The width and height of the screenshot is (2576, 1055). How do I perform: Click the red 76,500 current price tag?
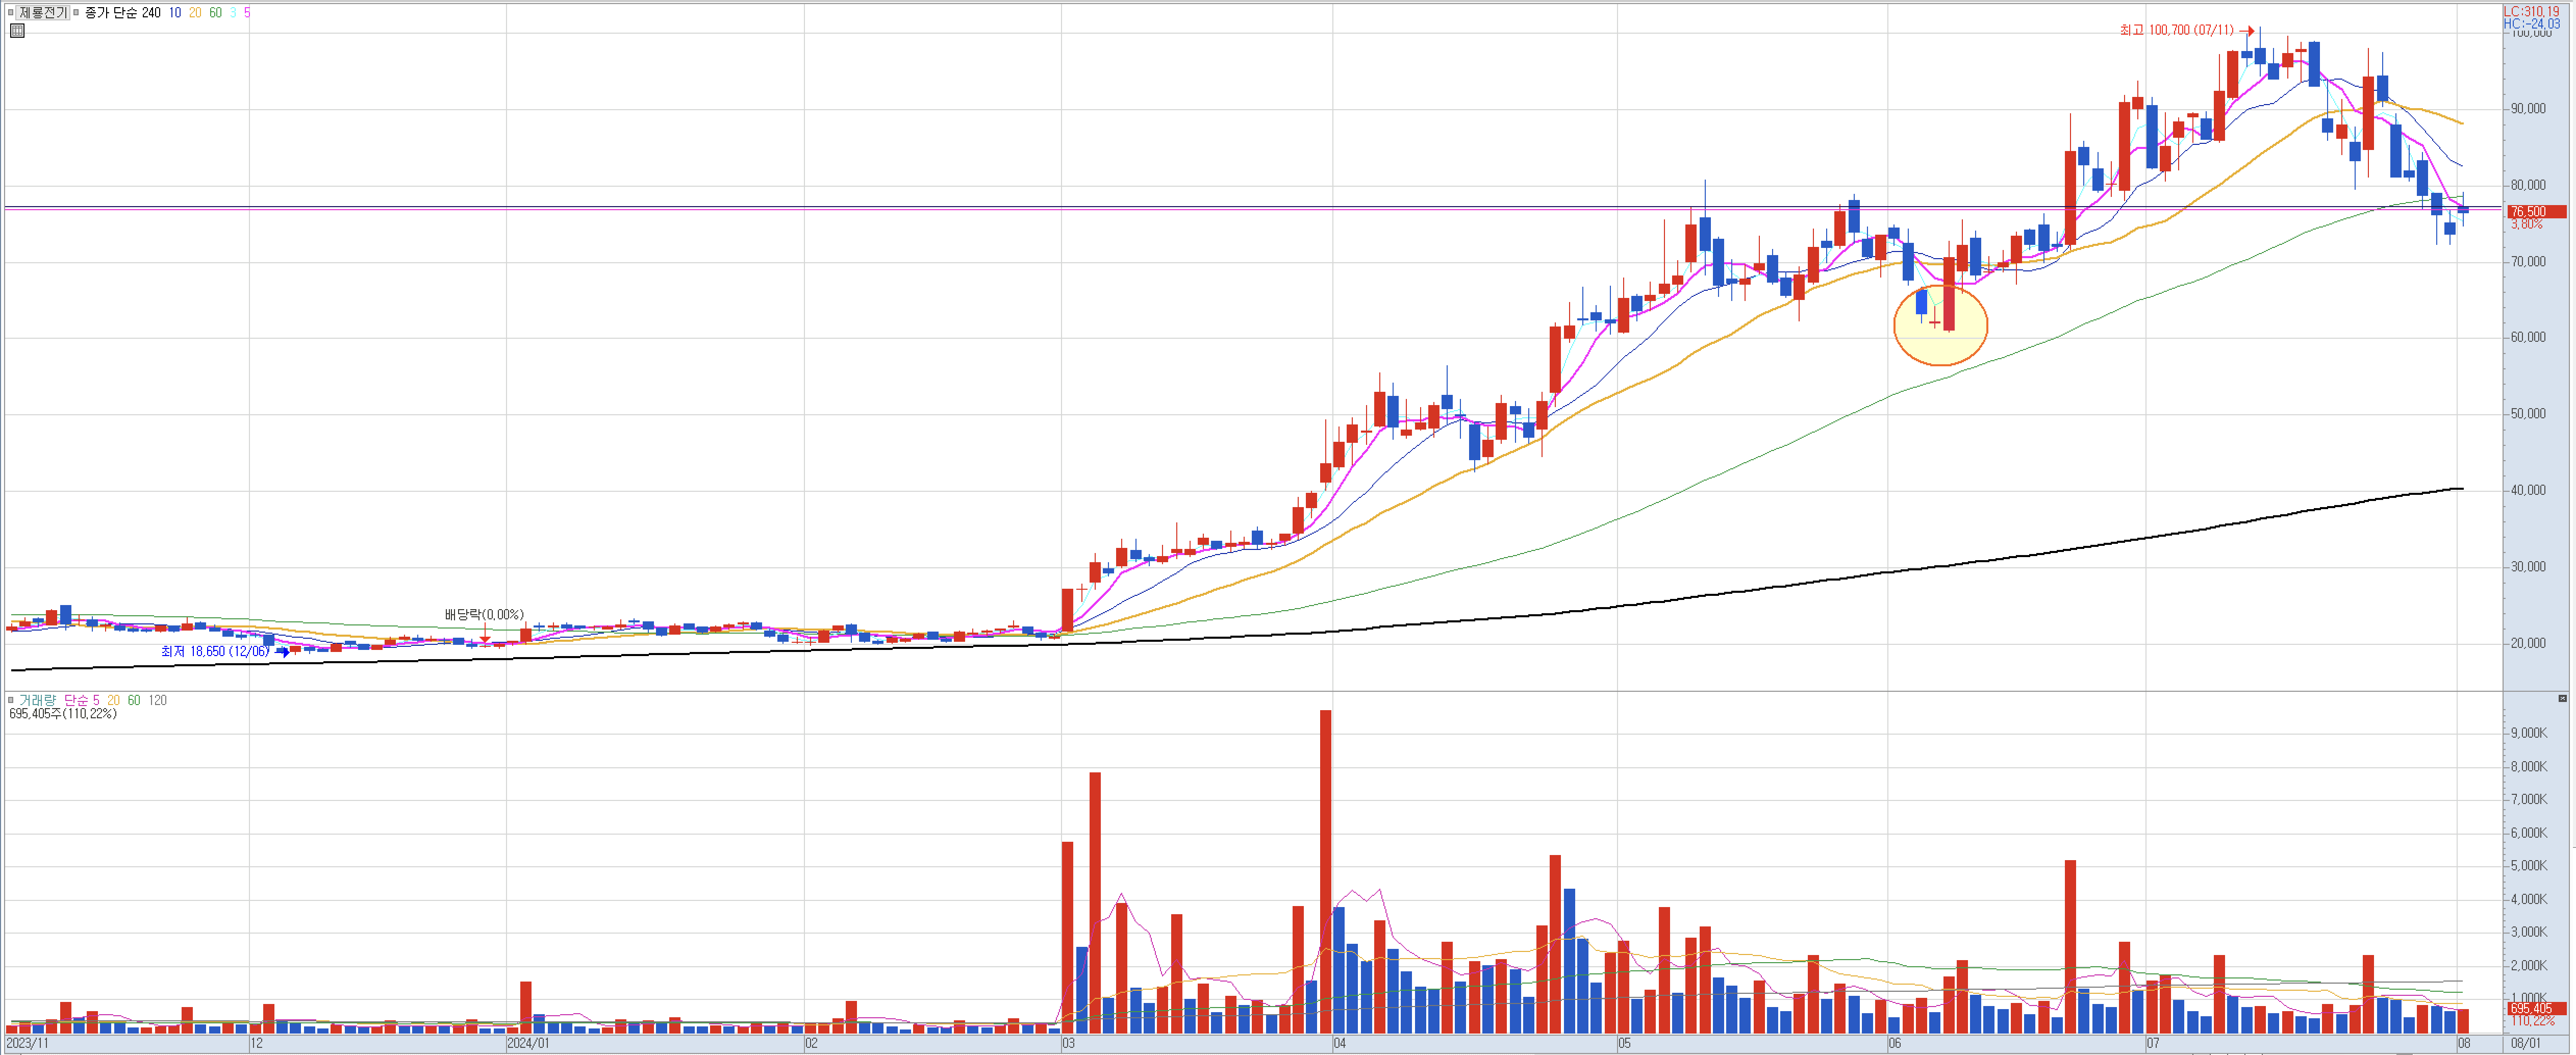coord(2537,212)
